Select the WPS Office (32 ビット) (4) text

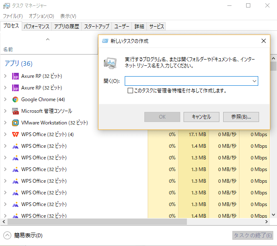click(x=47, y=134)
